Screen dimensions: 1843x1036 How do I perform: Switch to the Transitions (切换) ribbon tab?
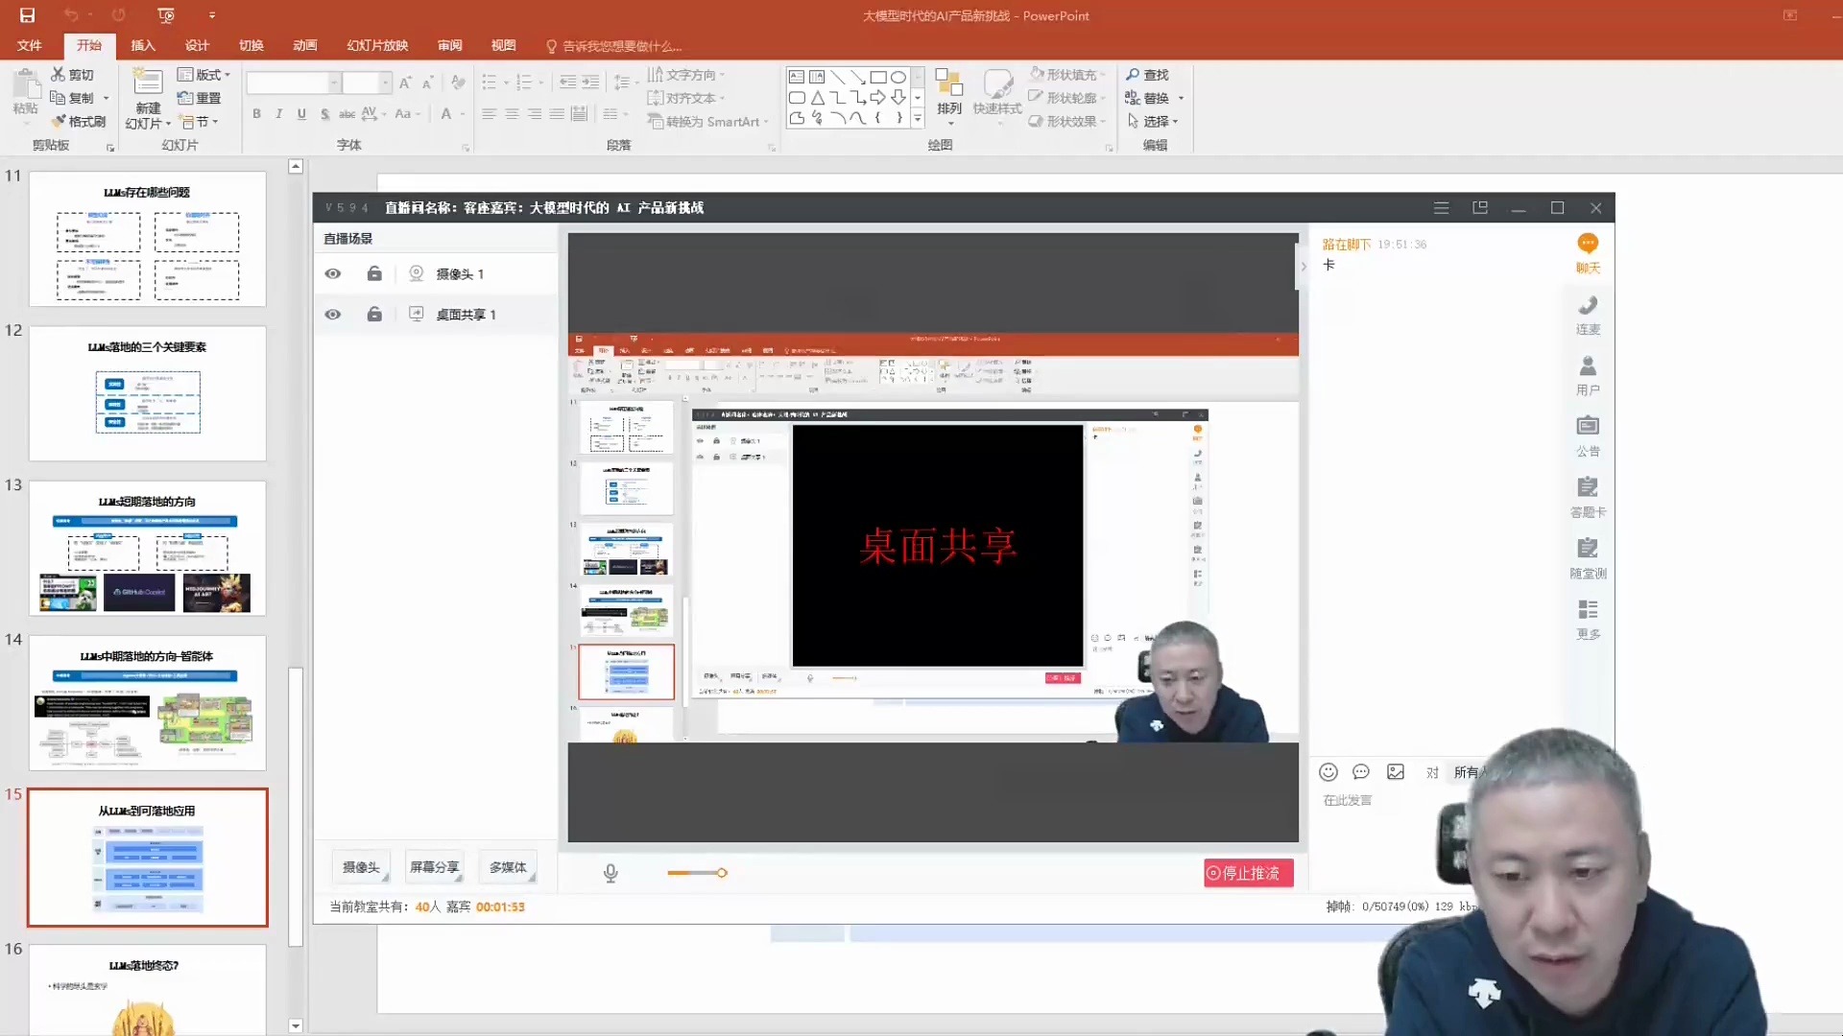tap(251, 46)
